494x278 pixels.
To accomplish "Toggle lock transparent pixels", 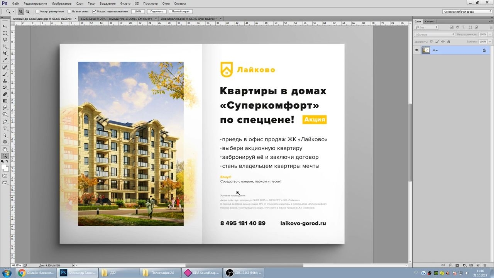I will 432,42.
